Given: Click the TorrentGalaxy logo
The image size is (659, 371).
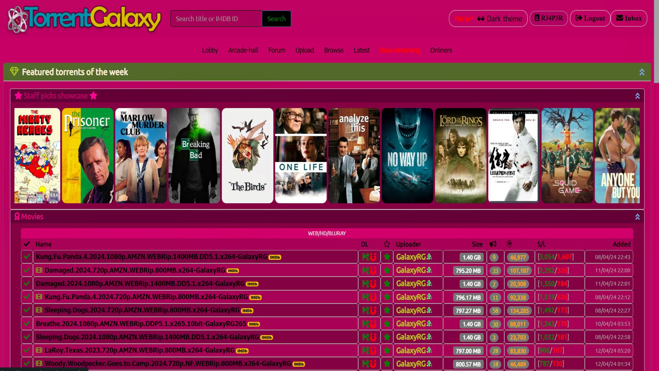Looking at the screenshot, I should [84, 19].
